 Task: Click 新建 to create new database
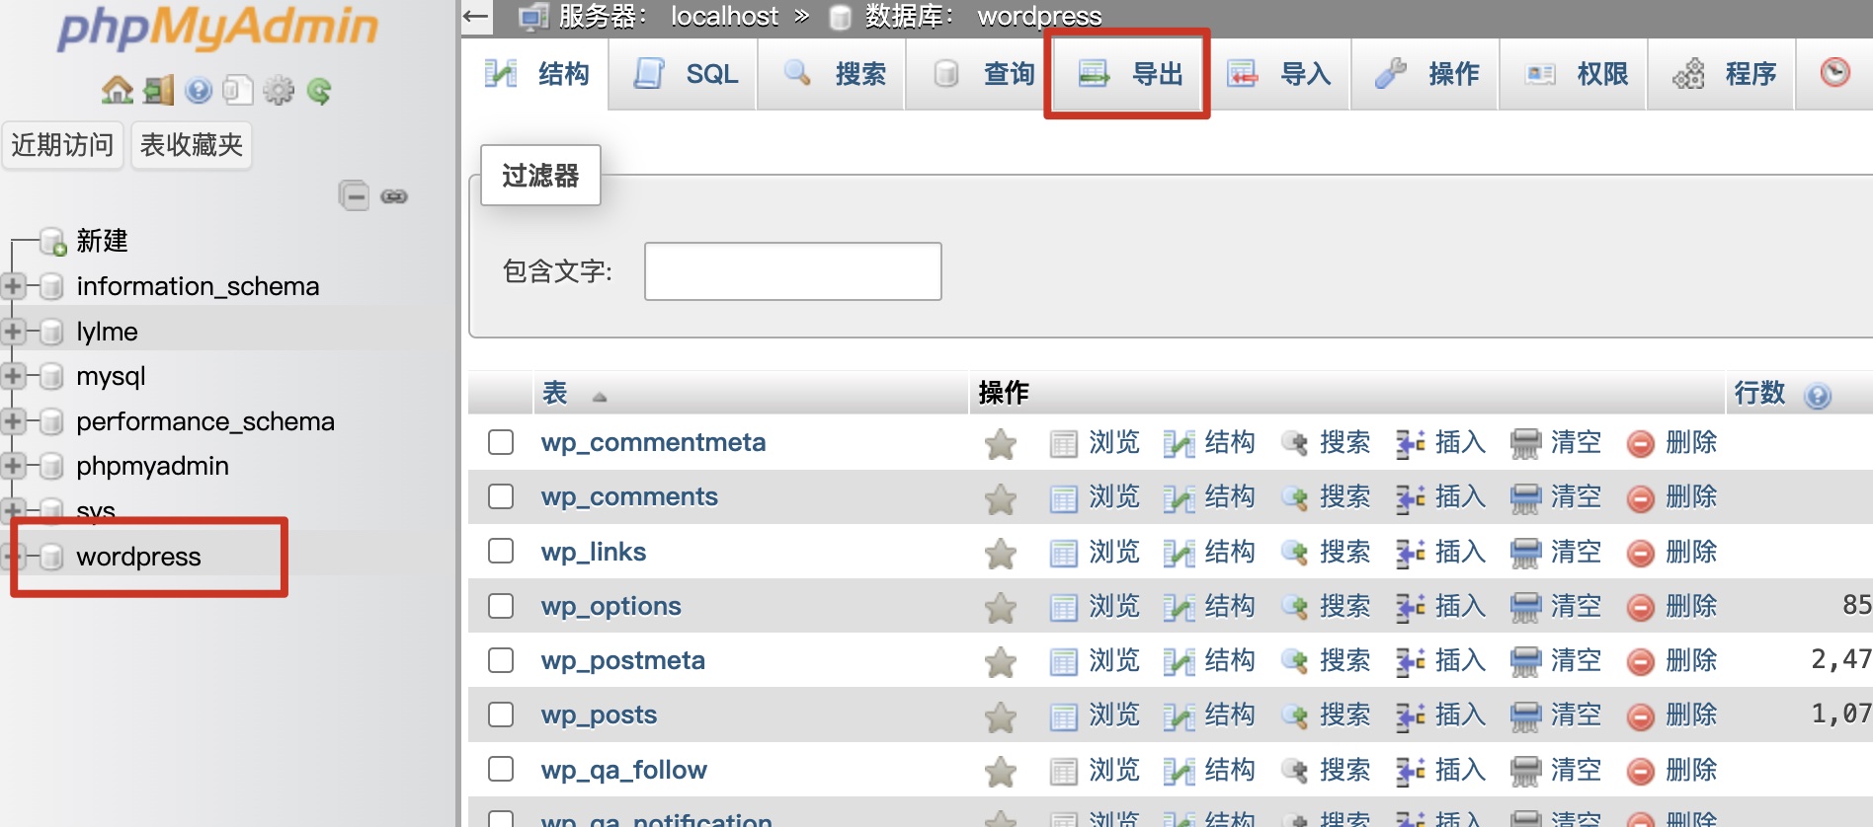tap(102, 241)
